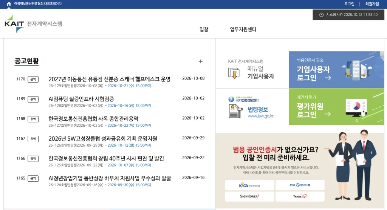Click notice number 1166

[x=21, y=158]
